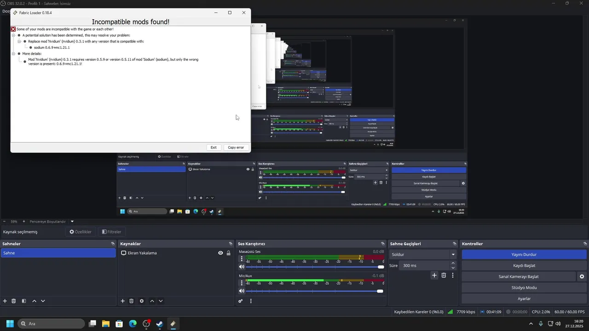Select the Sahne scene row

tap(58, 253)
